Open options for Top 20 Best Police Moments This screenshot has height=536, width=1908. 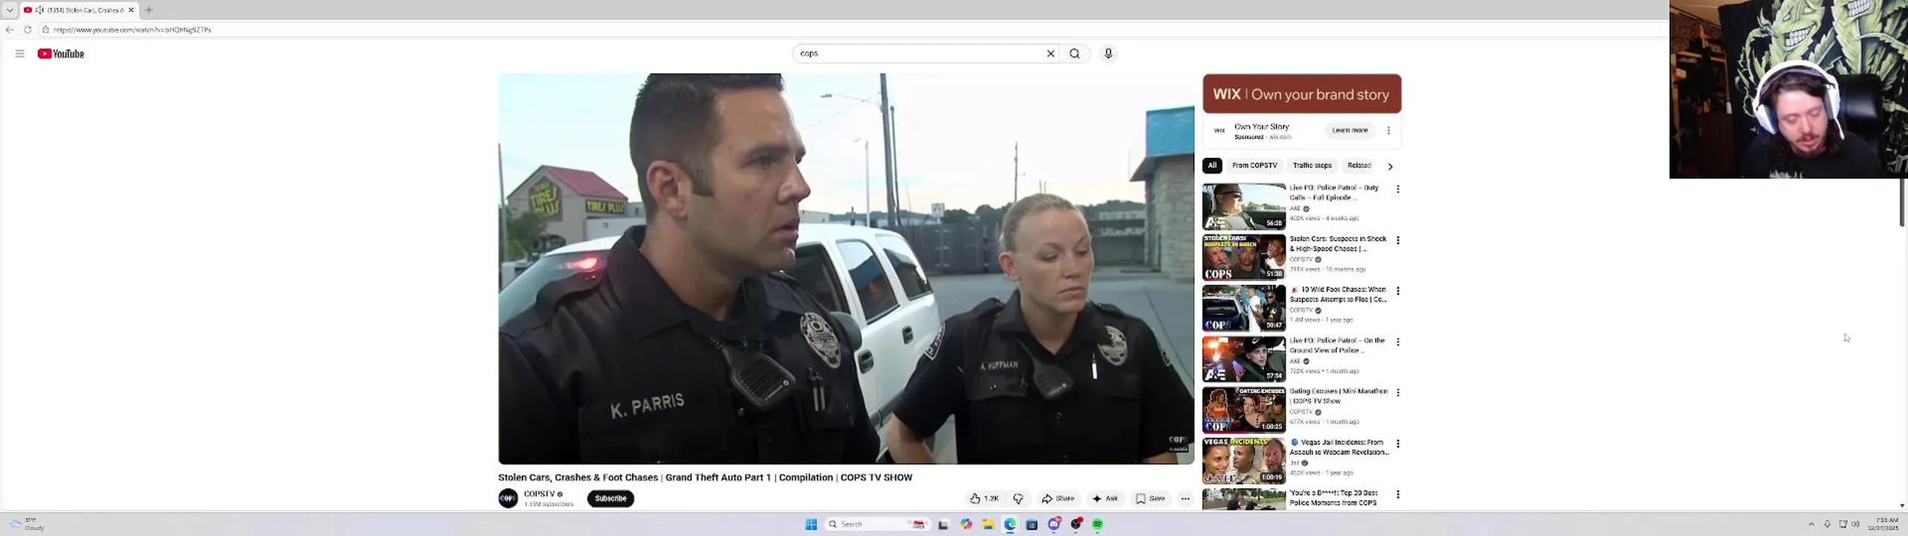(x=1398, y=494)
